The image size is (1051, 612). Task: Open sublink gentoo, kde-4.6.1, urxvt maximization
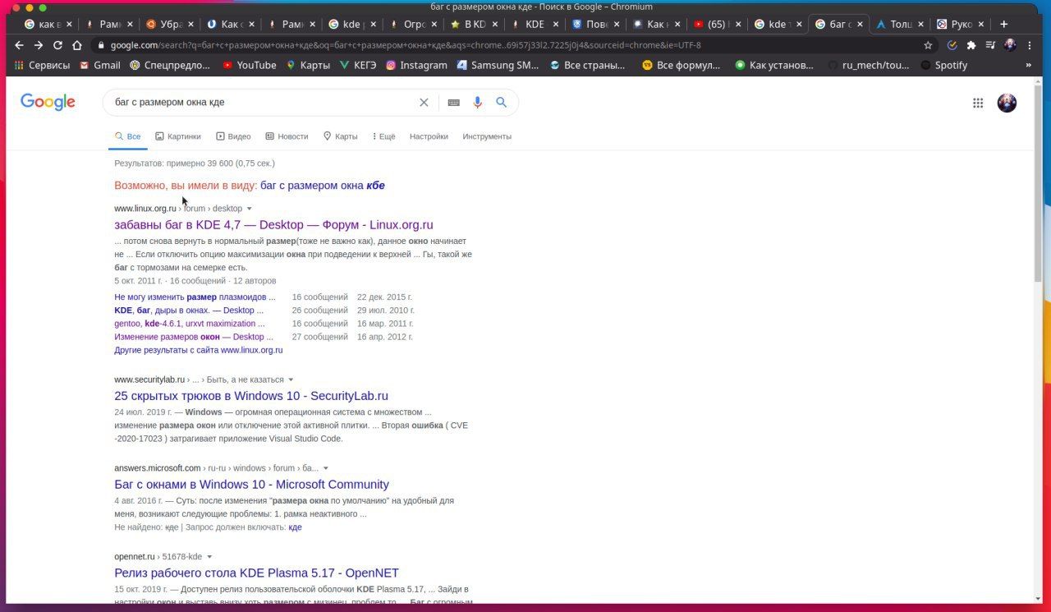click(x=190, y=324)
